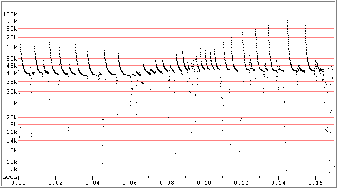Click the 0.00 time axis label
Screen dimensions: 337x188
pos(18,183)
